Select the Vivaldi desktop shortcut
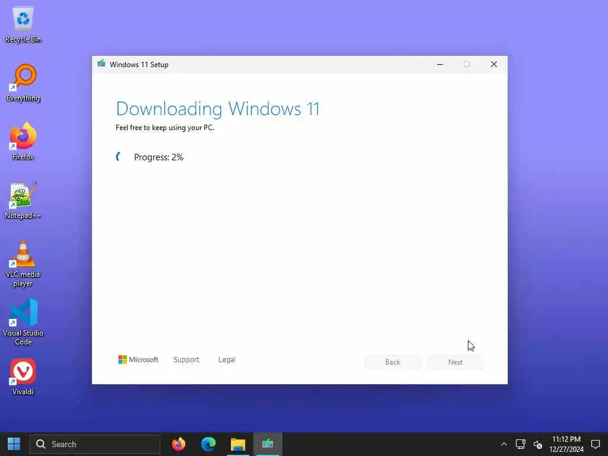608x456 pixels. (23, 377)
